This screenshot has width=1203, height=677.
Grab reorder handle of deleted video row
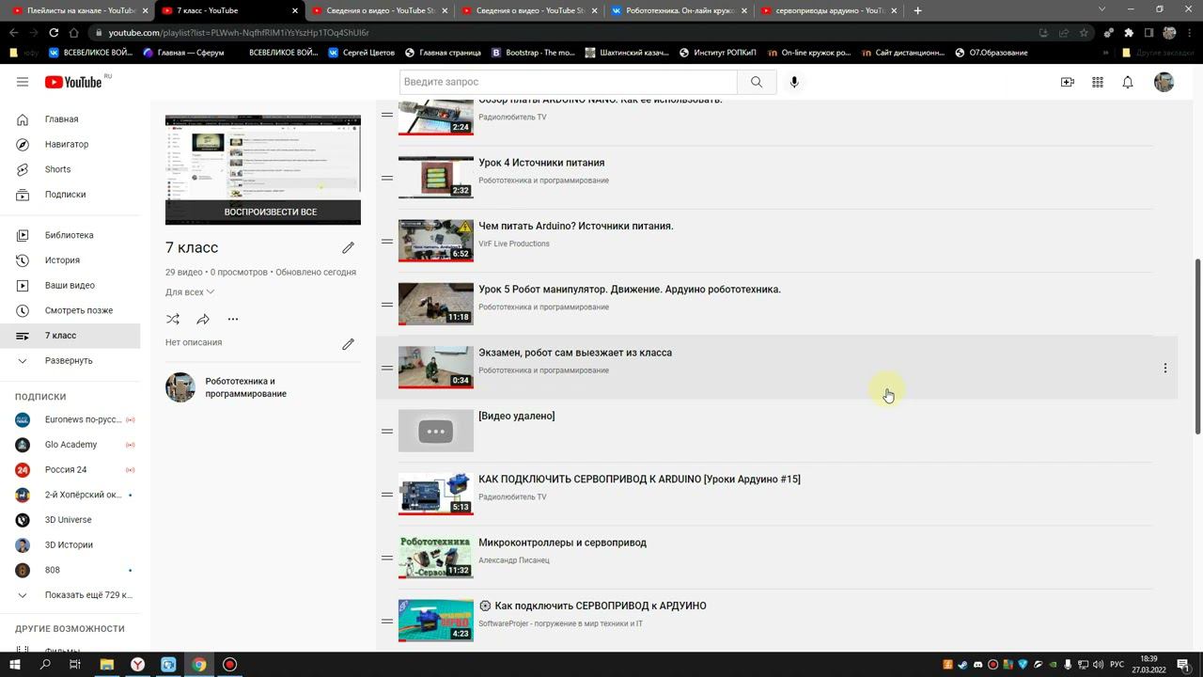coord(387,431)
